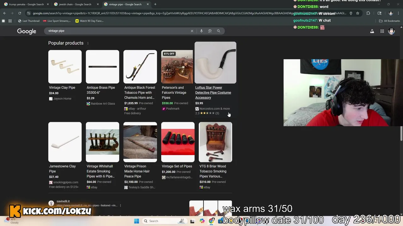The width and height of the screenshot is (403, 226).
Task: Open the browser extensions puzzle icon
Action: tap(368, 13)
